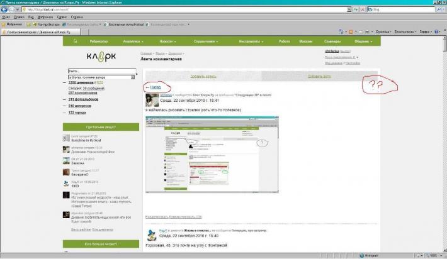Open the blog search scope combo box
Screen dimensions: 447x259
point(101,77)
